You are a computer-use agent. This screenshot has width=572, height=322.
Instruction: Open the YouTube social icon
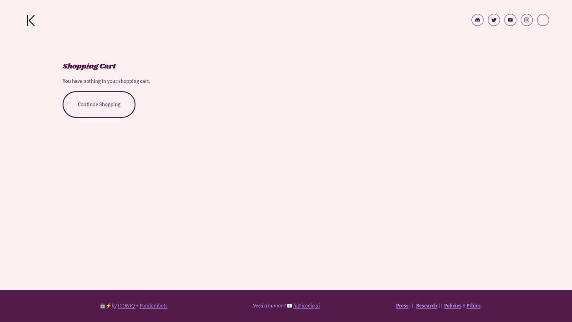point(510,20)
